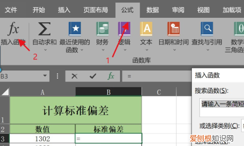Image resolution: width=244 pixels, height=146 pixels.
Task: Open the Date and Time functions icon
Action: (x=174, y=29)
